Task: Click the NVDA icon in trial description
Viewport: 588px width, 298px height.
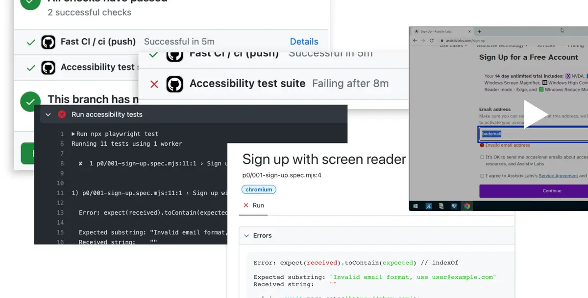Action: [568, 76]
